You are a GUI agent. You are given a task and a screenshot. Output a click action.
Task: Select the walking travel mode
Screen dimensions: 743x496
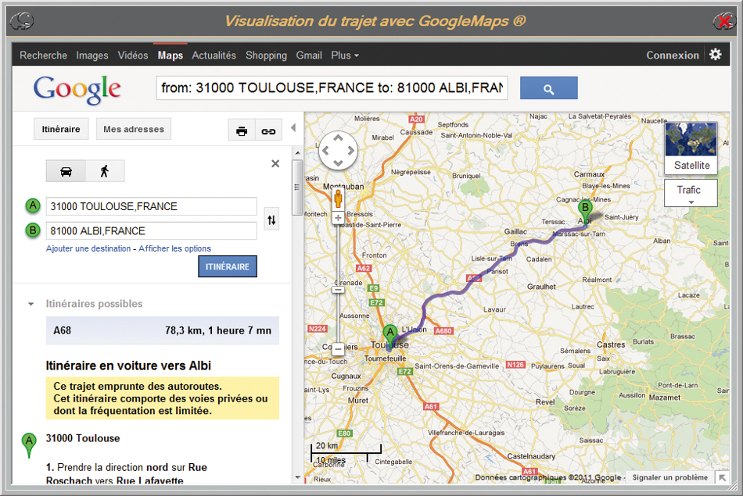tap(105, 171)
